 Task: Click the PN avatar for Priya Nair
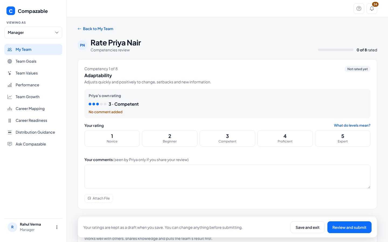tap(82, 45)
